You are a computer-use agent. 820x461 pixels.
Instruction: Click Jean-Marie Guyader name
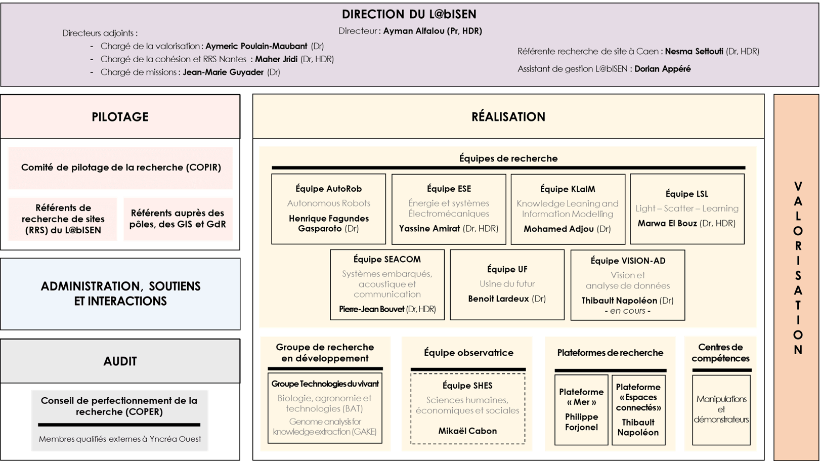tap(223, 72)
